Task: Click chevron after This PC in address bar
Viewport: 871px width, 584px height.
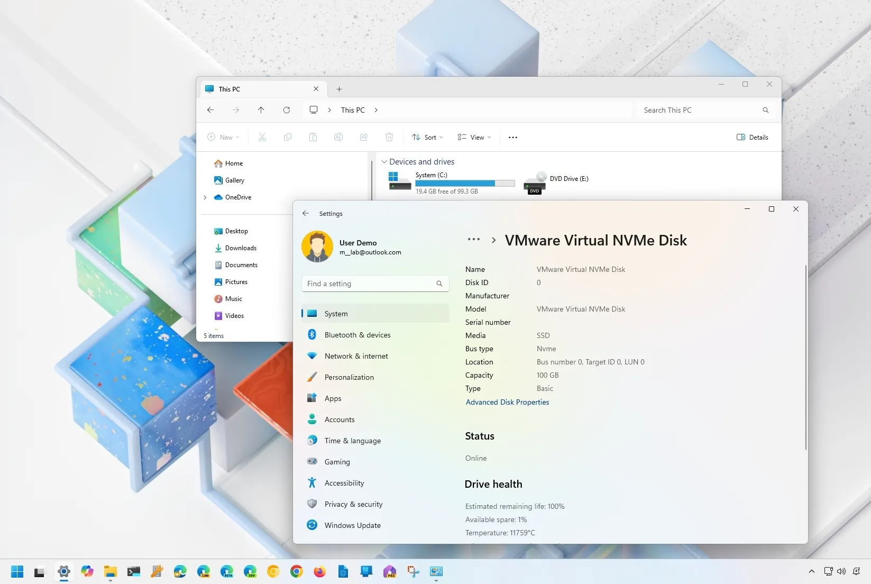Action: point(376,110)
